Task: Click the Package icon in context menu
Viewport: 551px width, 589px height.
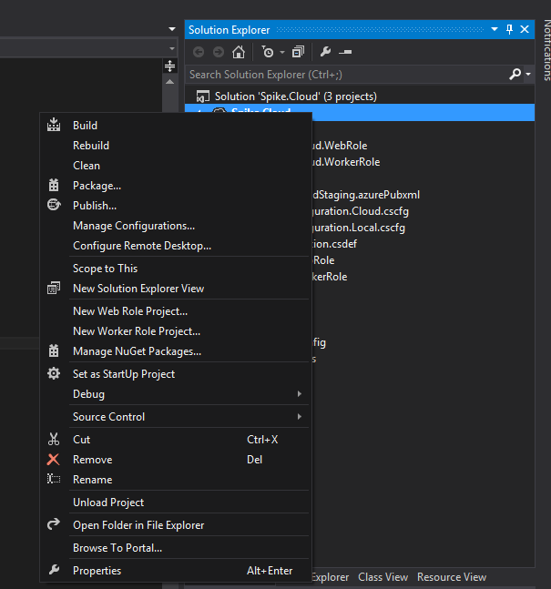Action: (54, 185)
